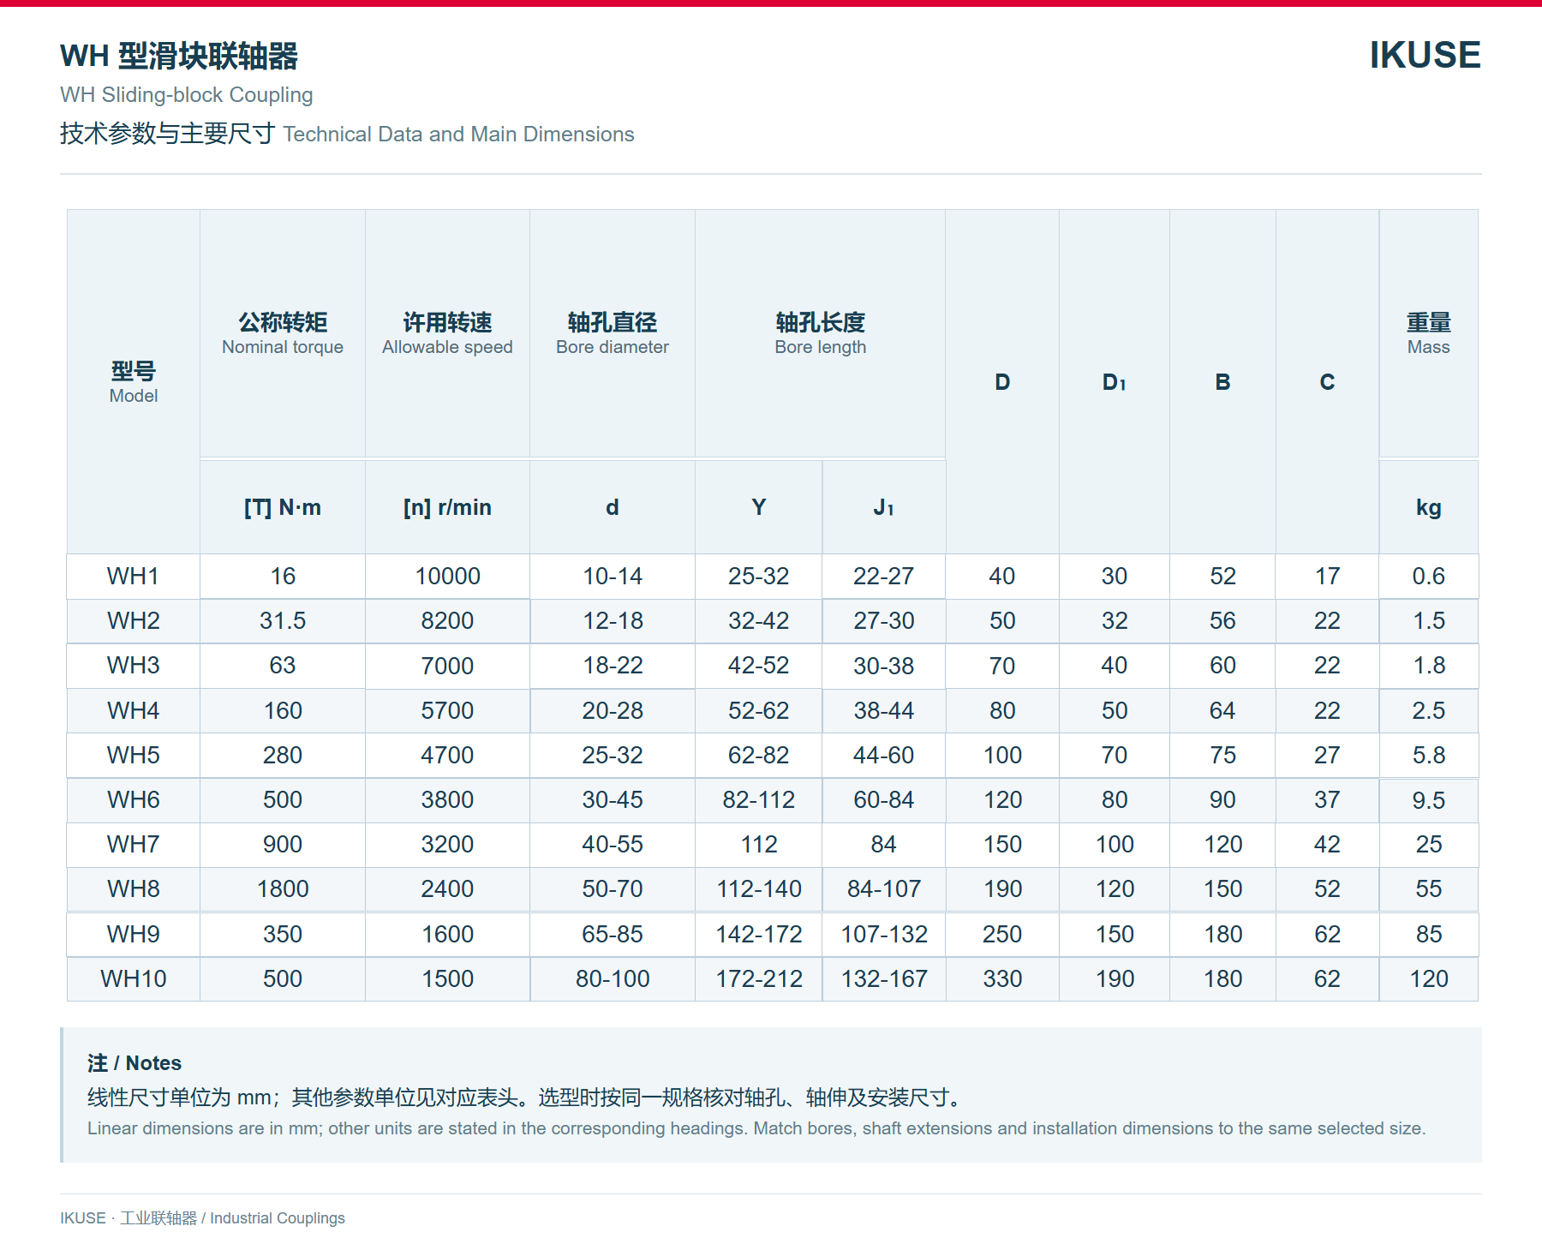Select the WH3 model cell
This screenshot has width=1542, height=1256.
133,665
